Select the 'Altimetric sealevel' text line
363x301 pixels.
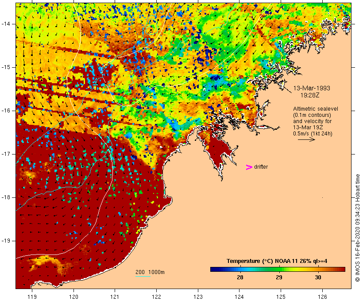tap(316, 109)
